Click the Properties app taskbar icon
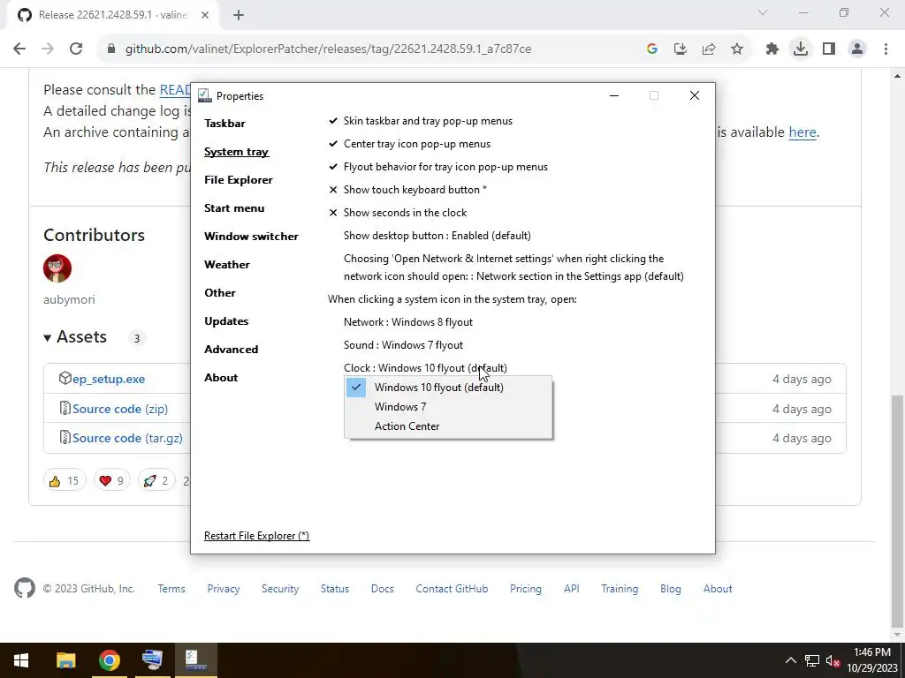This screenshot has height=678, width=905. pos(195,660)
